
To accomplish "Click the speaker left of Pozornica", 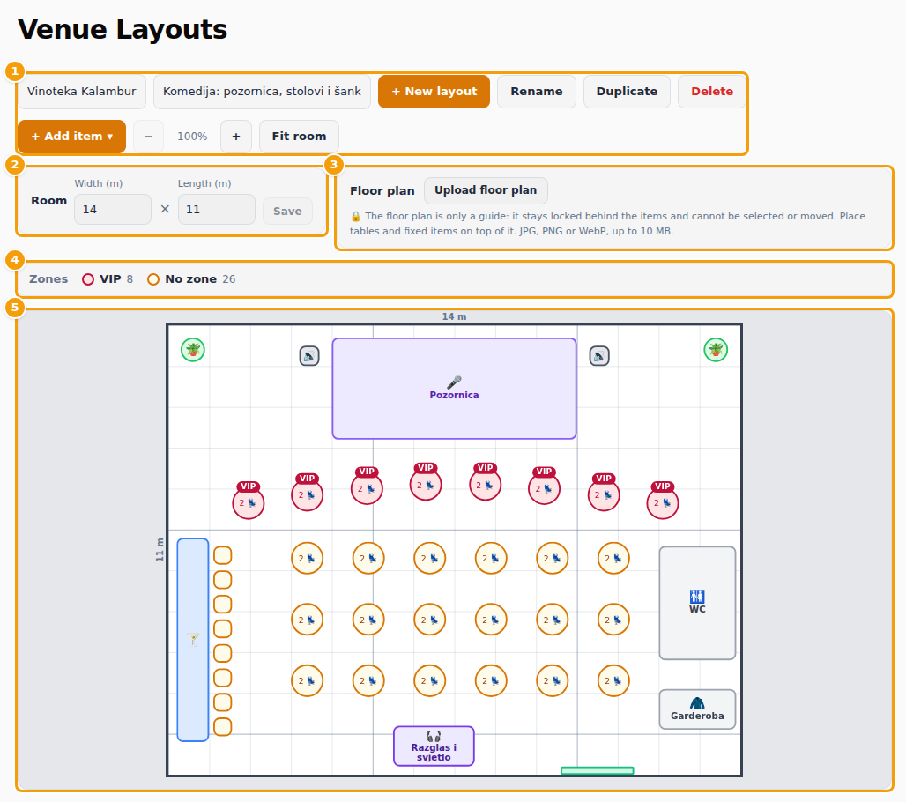I will pyautogui.click(x=309, y=355).
